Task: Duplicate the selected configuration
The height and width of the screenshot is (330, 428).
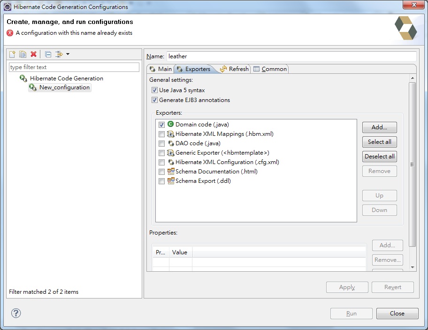Action: 23,54
